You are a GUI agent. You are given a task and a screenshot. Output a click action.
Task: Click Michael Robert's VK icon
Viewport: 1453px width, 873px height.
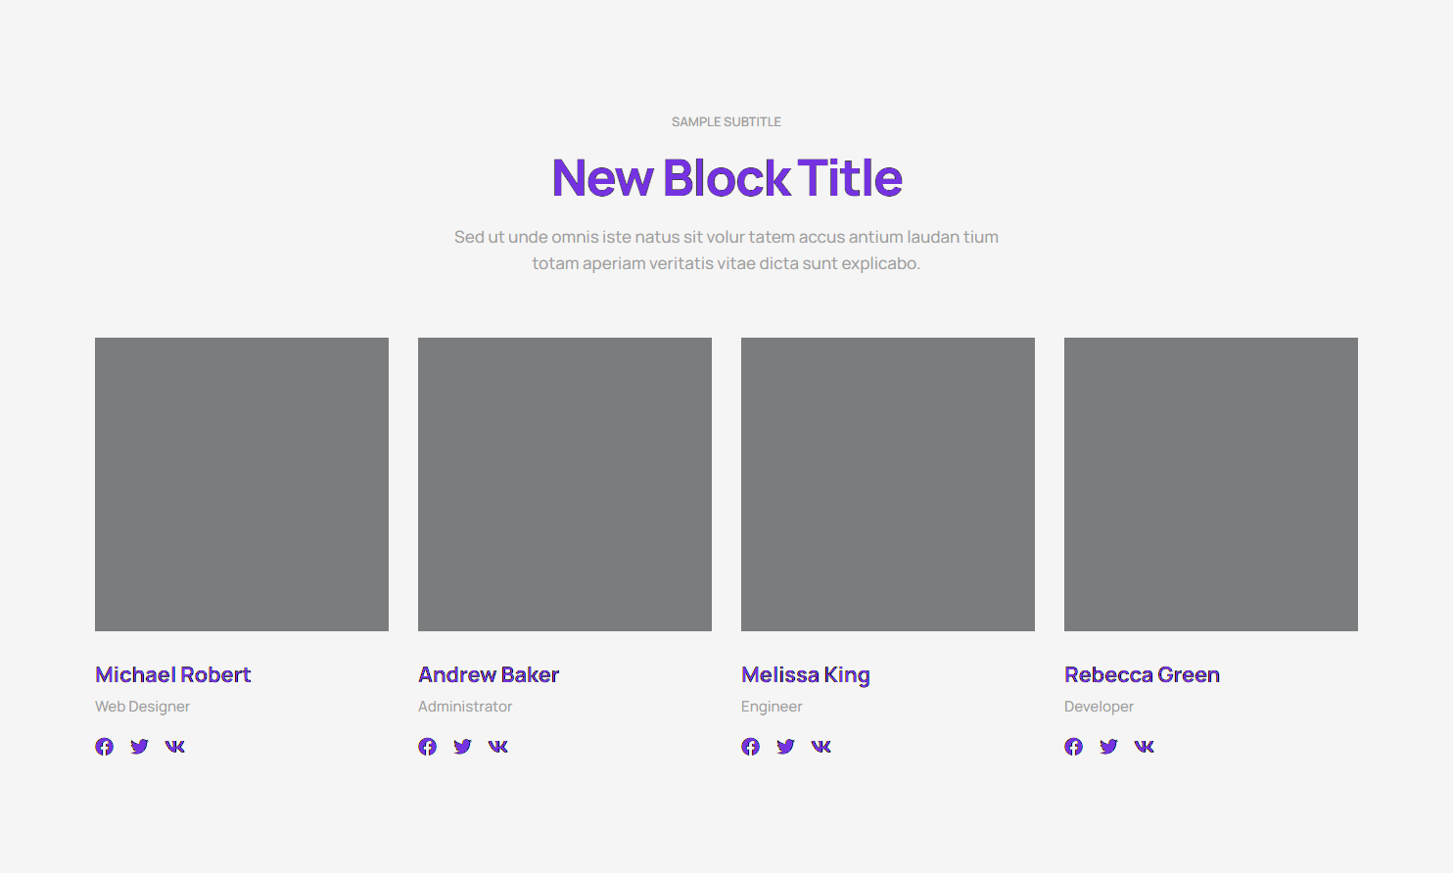[175, 747]
